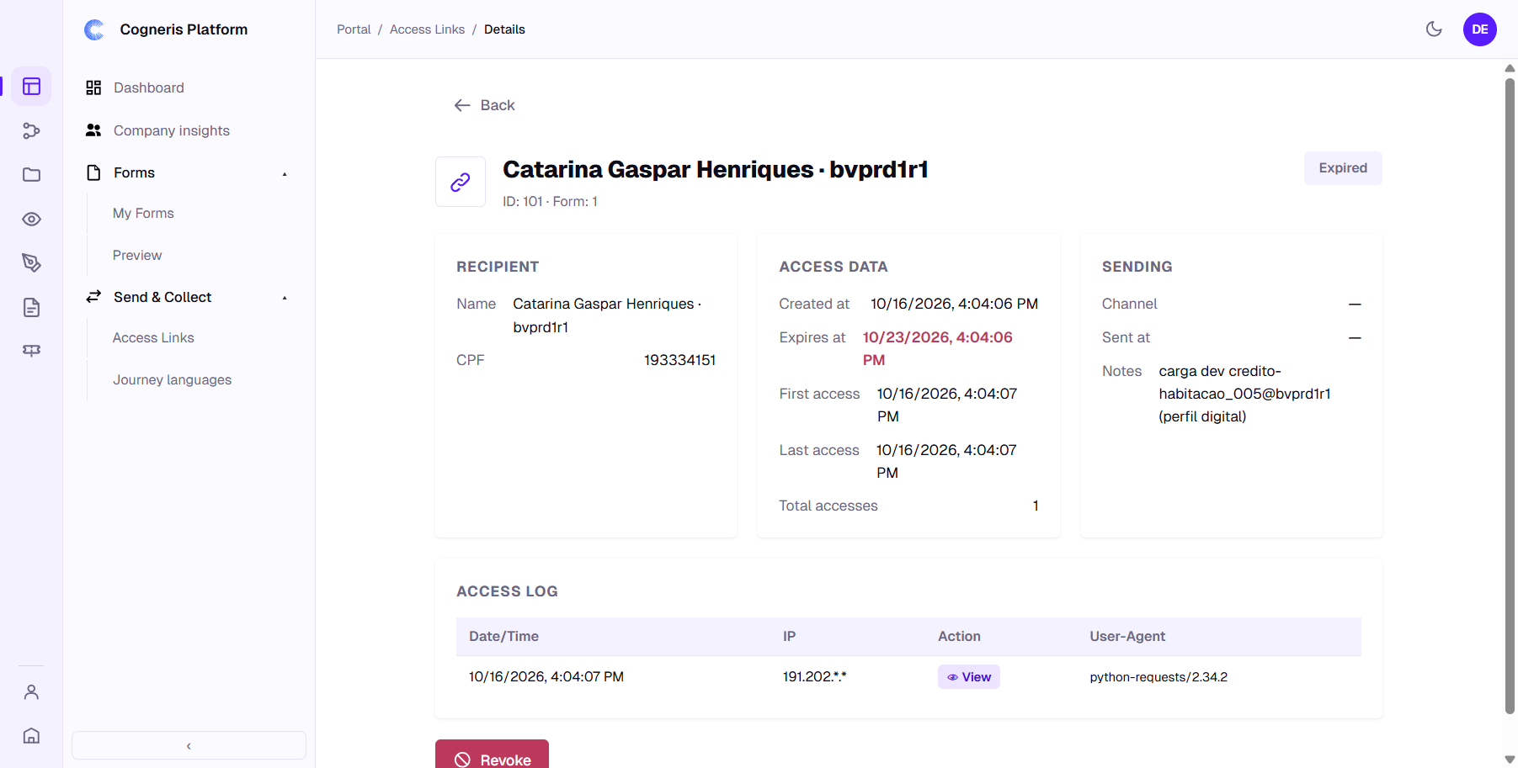The height and width of the screenshot is (768, 1518).
Task: Go to Portal breadcrumb
Action: tap(354, 29)
